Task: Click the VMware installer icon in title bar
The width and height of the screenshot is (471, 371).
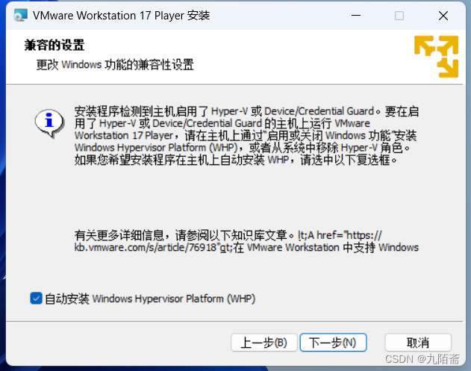Action: click(x=20, y=16)
